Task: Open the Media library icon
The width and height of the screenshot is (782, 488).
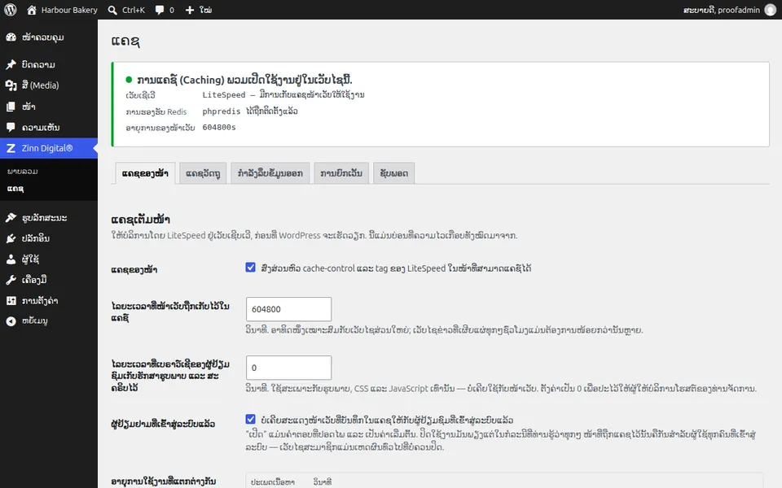Action: pyautogui.click(x=11, y=85)
